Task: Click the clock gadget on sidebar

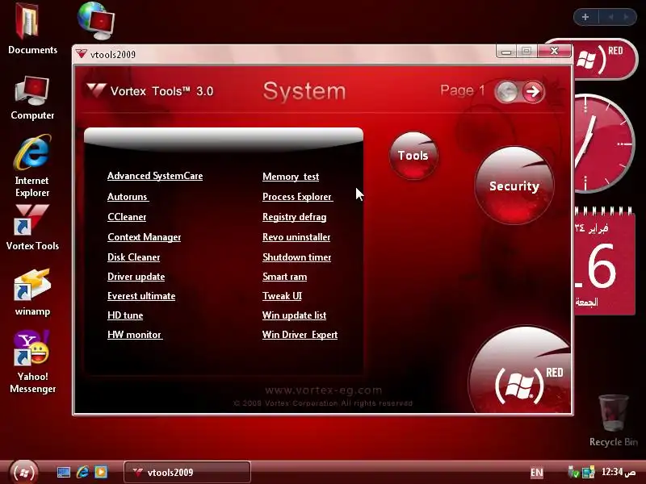Action: coord(603,144)
